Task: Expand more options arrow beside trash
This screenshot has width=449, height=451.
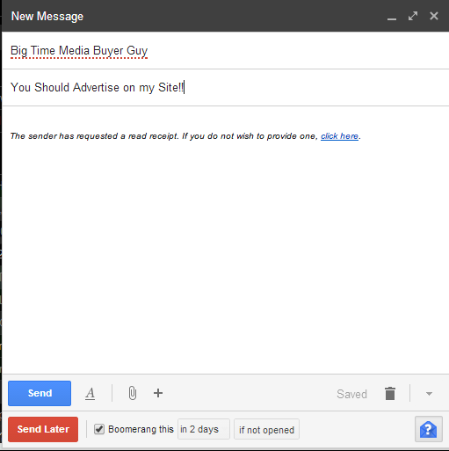Action: 429,394
